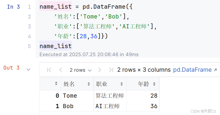This screenshot has height=115, width=220.
Task: Select the cell containing Bob
Action: pyautogui.click(x=77, y=106)
